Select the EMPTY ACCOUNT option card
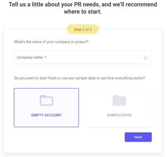Screen dimensions: 166x157 (47, 108)
